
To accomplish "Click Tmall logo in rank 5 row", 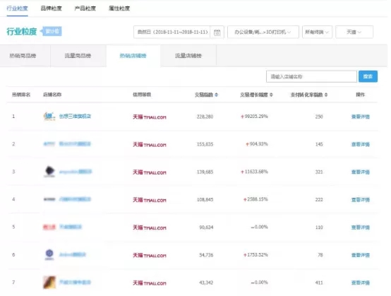I will [150, 227].
